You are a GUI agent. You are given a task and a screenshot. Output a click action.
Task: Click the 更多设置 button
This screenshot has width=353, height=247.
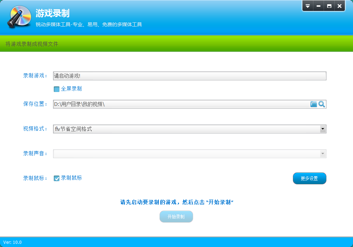tap(309, 179)
